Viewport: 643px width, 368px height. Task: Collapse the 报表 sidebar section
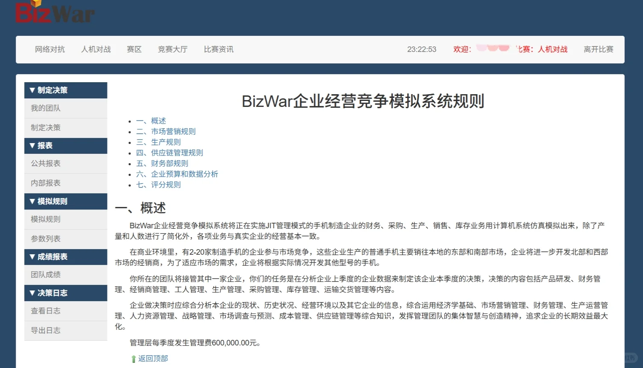(66, 146)
